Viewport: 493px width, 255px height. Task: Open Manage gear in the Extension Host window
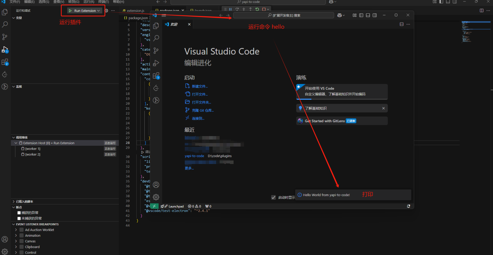(x=156, y=197)
